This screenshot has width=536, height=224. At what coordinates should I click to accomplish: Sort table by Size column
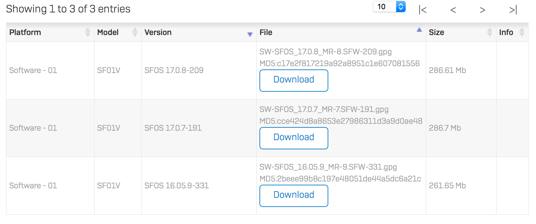tap(461, 32)
